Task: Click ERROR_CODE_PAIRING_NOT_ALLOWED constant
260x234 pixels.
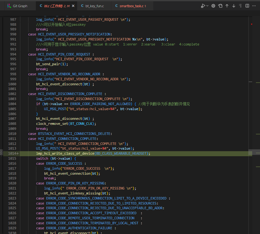Action: [100, 104]
